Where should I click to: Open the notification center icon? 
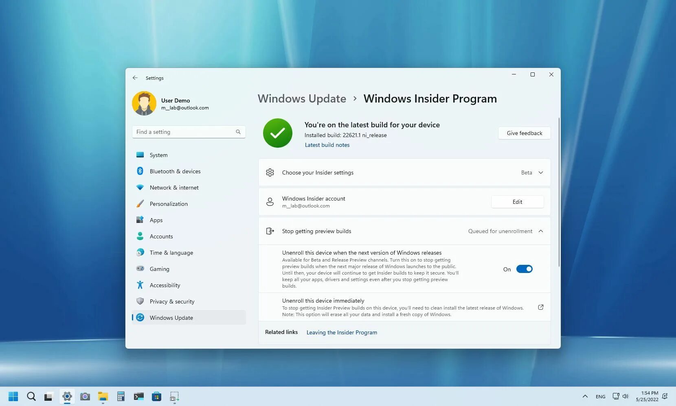coord(665,396)
